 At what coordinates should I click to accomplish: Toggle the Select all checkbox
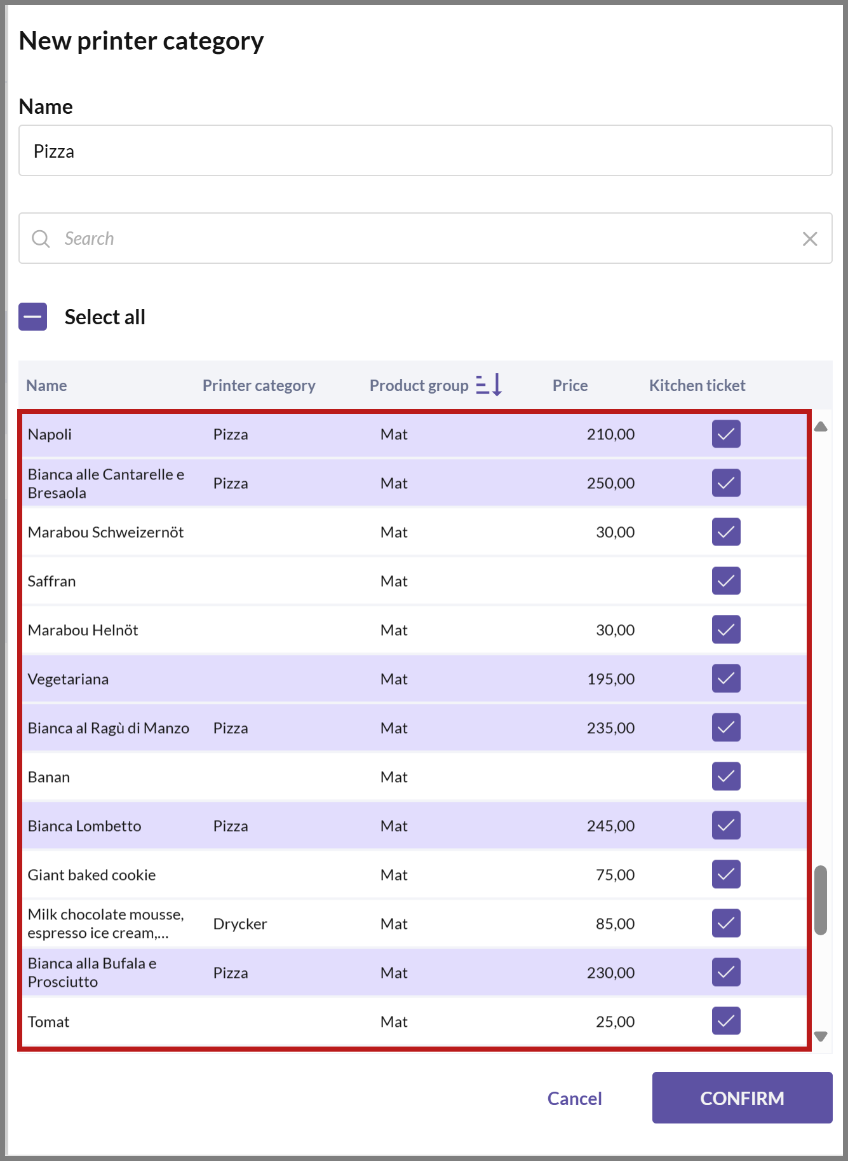[x=33, y=317]
